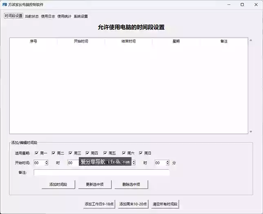
Task: Toggle the 周三 checkbox
Action: tap(70, 153)
